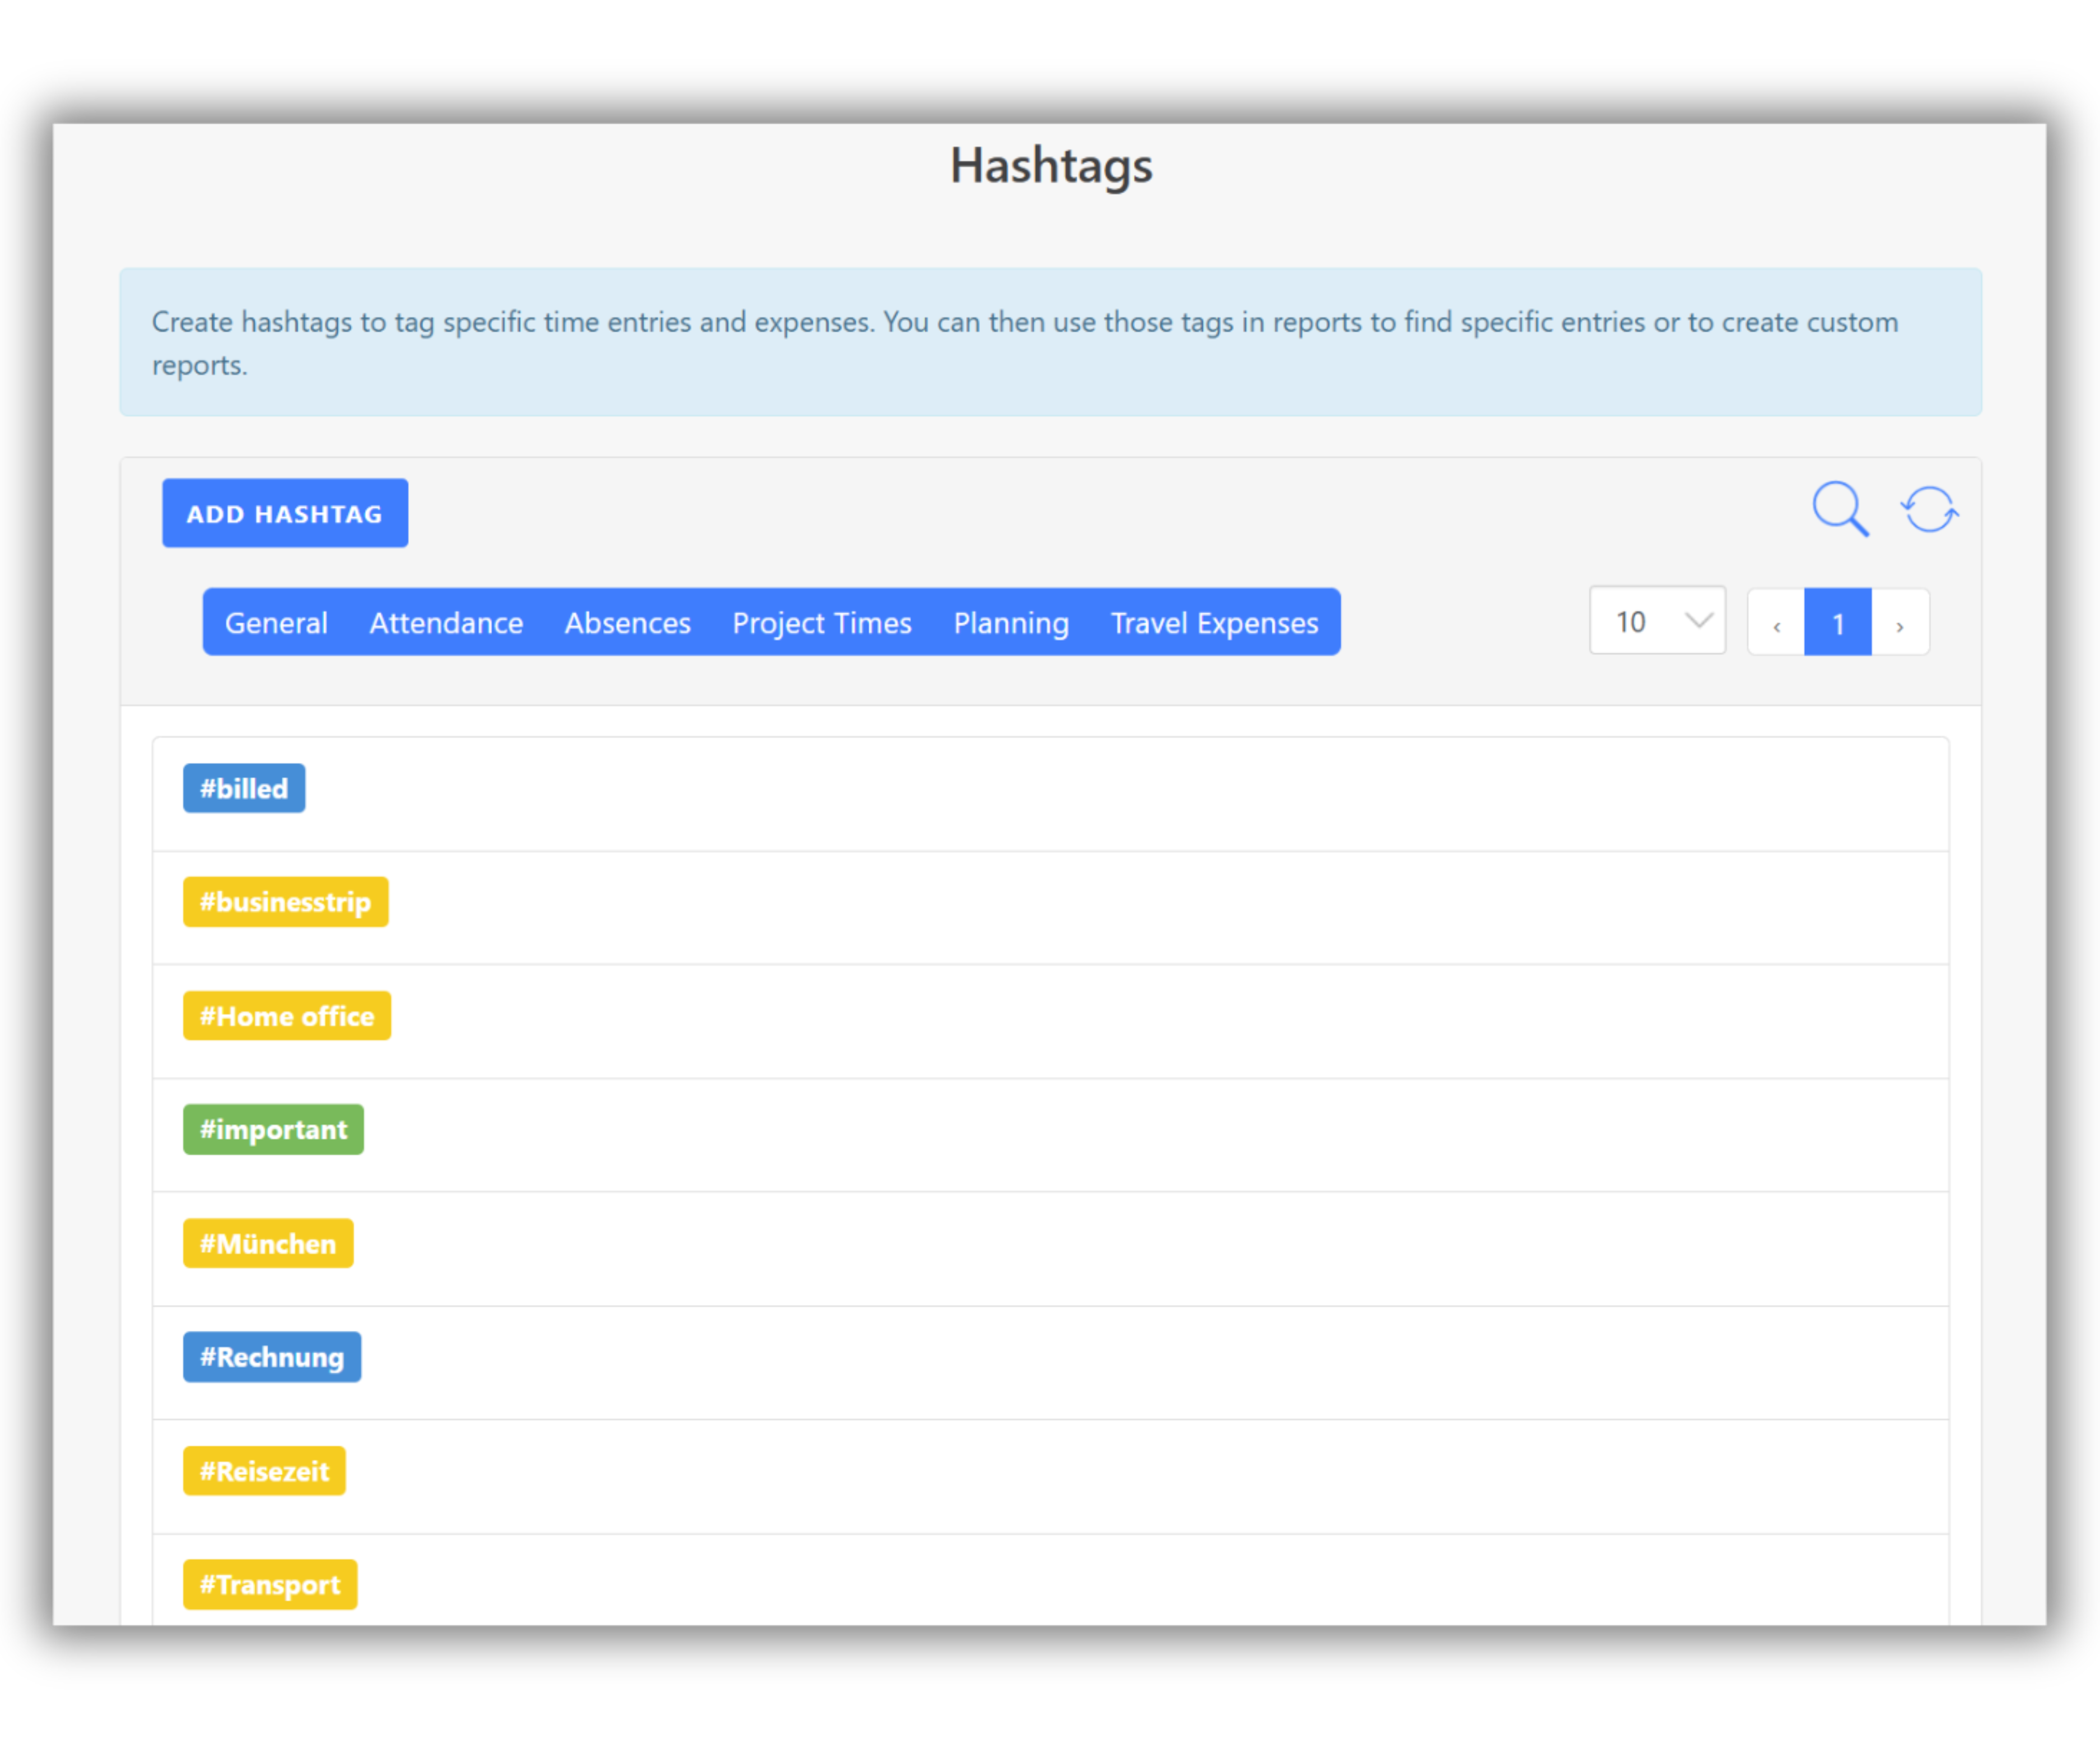Go to next page arrow

coord(1899,622)
